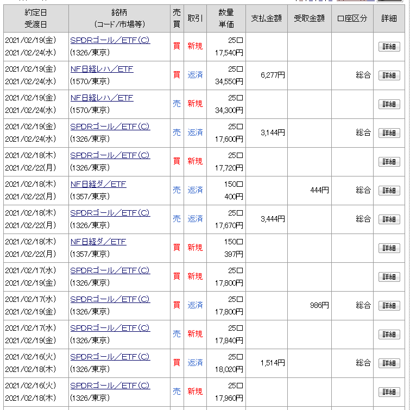Open NF日経レバ/ETF link for the 34,550円 buy
Screen dimensions: 410x410
point(102,69)
